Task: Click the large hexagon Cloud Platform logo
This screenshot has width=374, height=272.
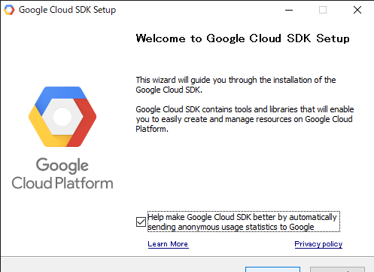Action: [x=62, y=117]
